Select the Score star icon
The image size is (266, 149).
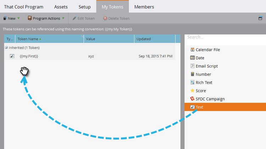[x=192, y=91]
